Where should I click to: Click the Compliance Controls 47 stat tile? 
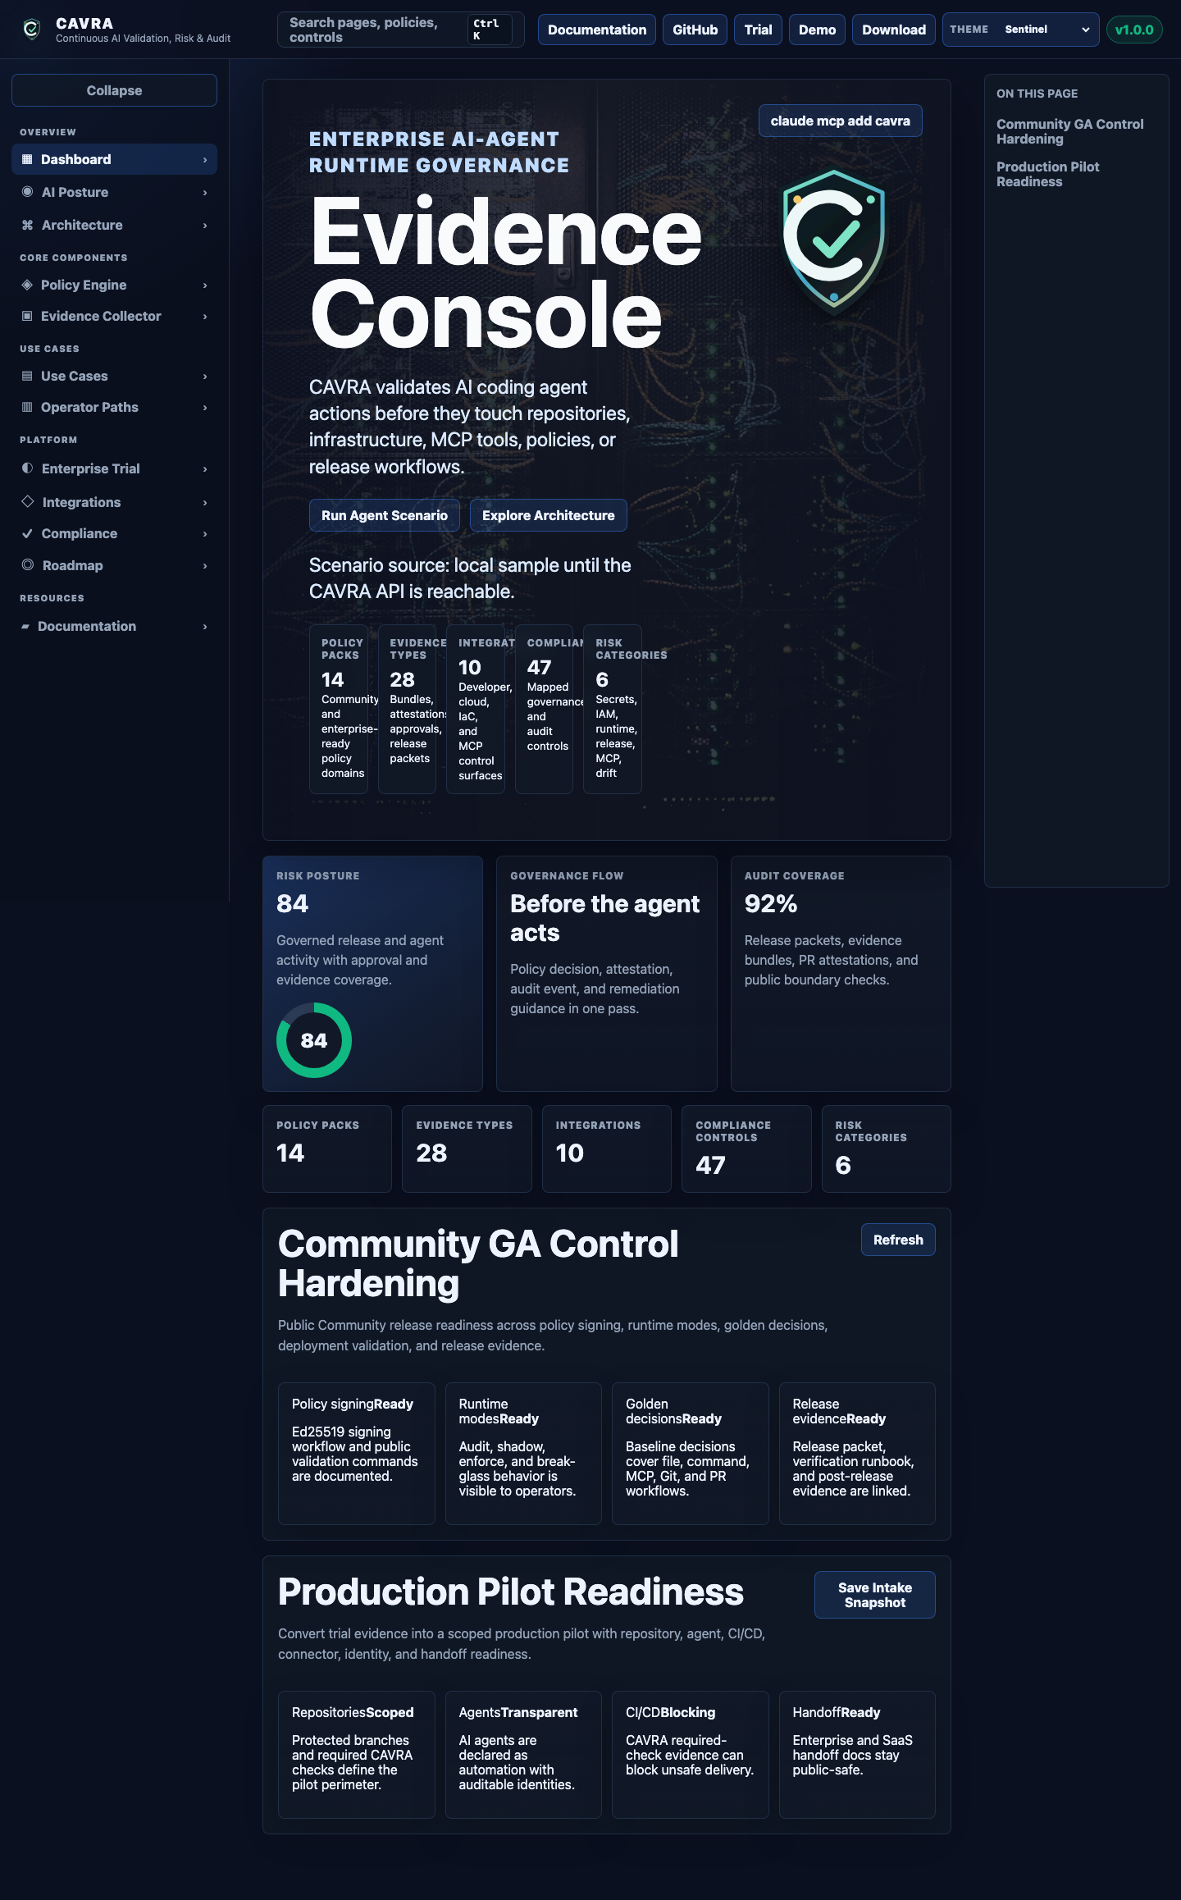click(x=746, y=1149)
